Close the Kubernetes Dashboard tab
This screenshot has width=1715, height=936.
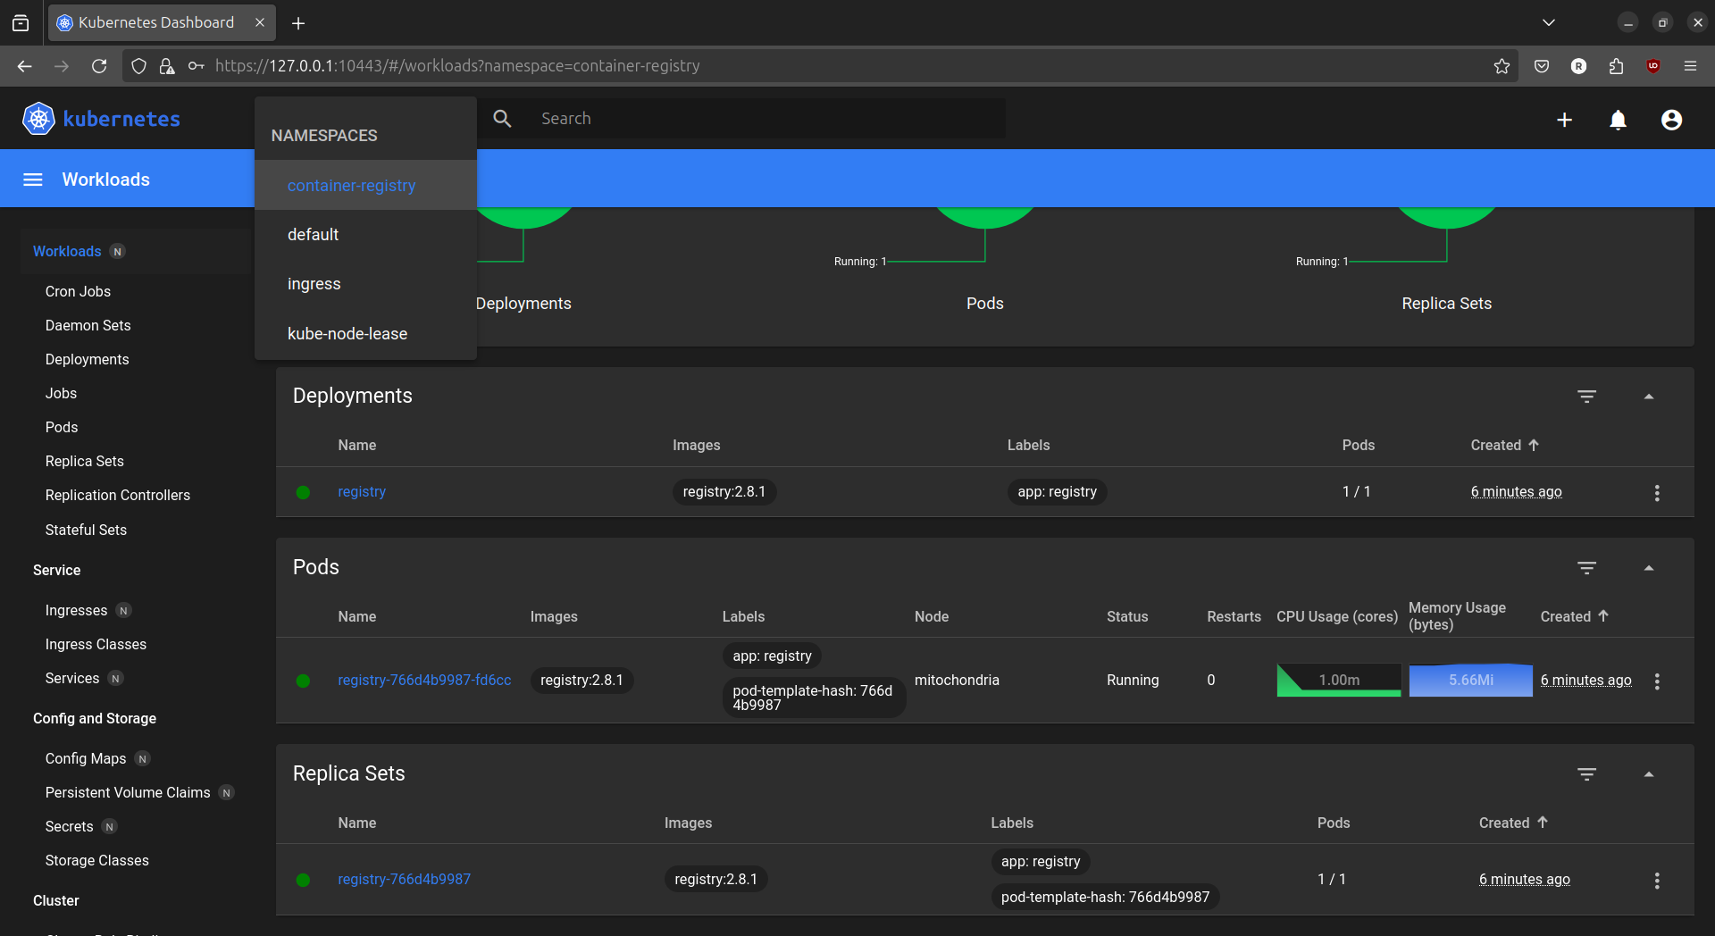pyautogui.click(x=260, y=22)
